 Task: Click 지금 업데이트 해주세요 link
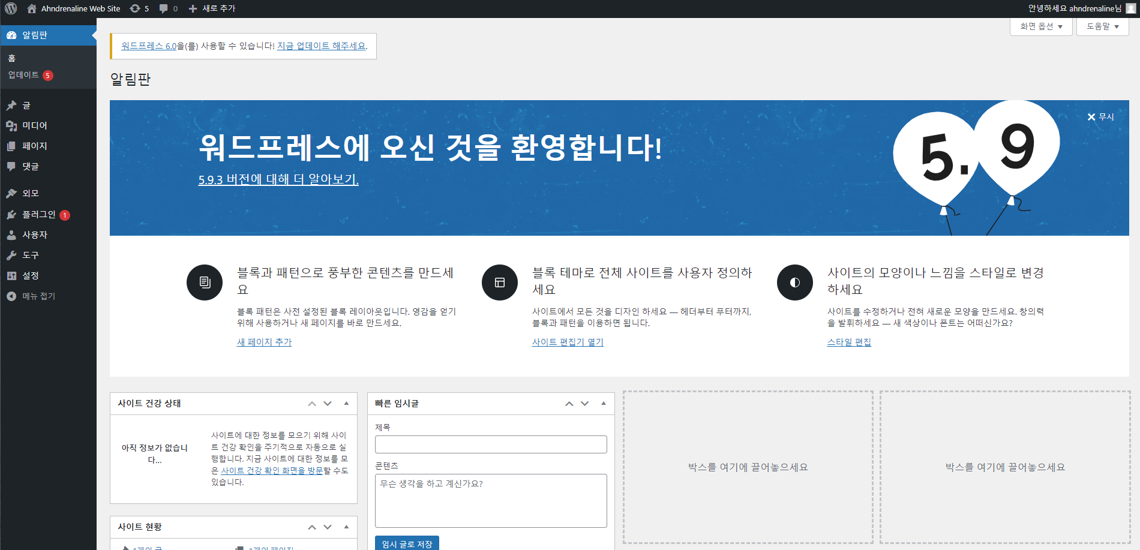point(321,46)
